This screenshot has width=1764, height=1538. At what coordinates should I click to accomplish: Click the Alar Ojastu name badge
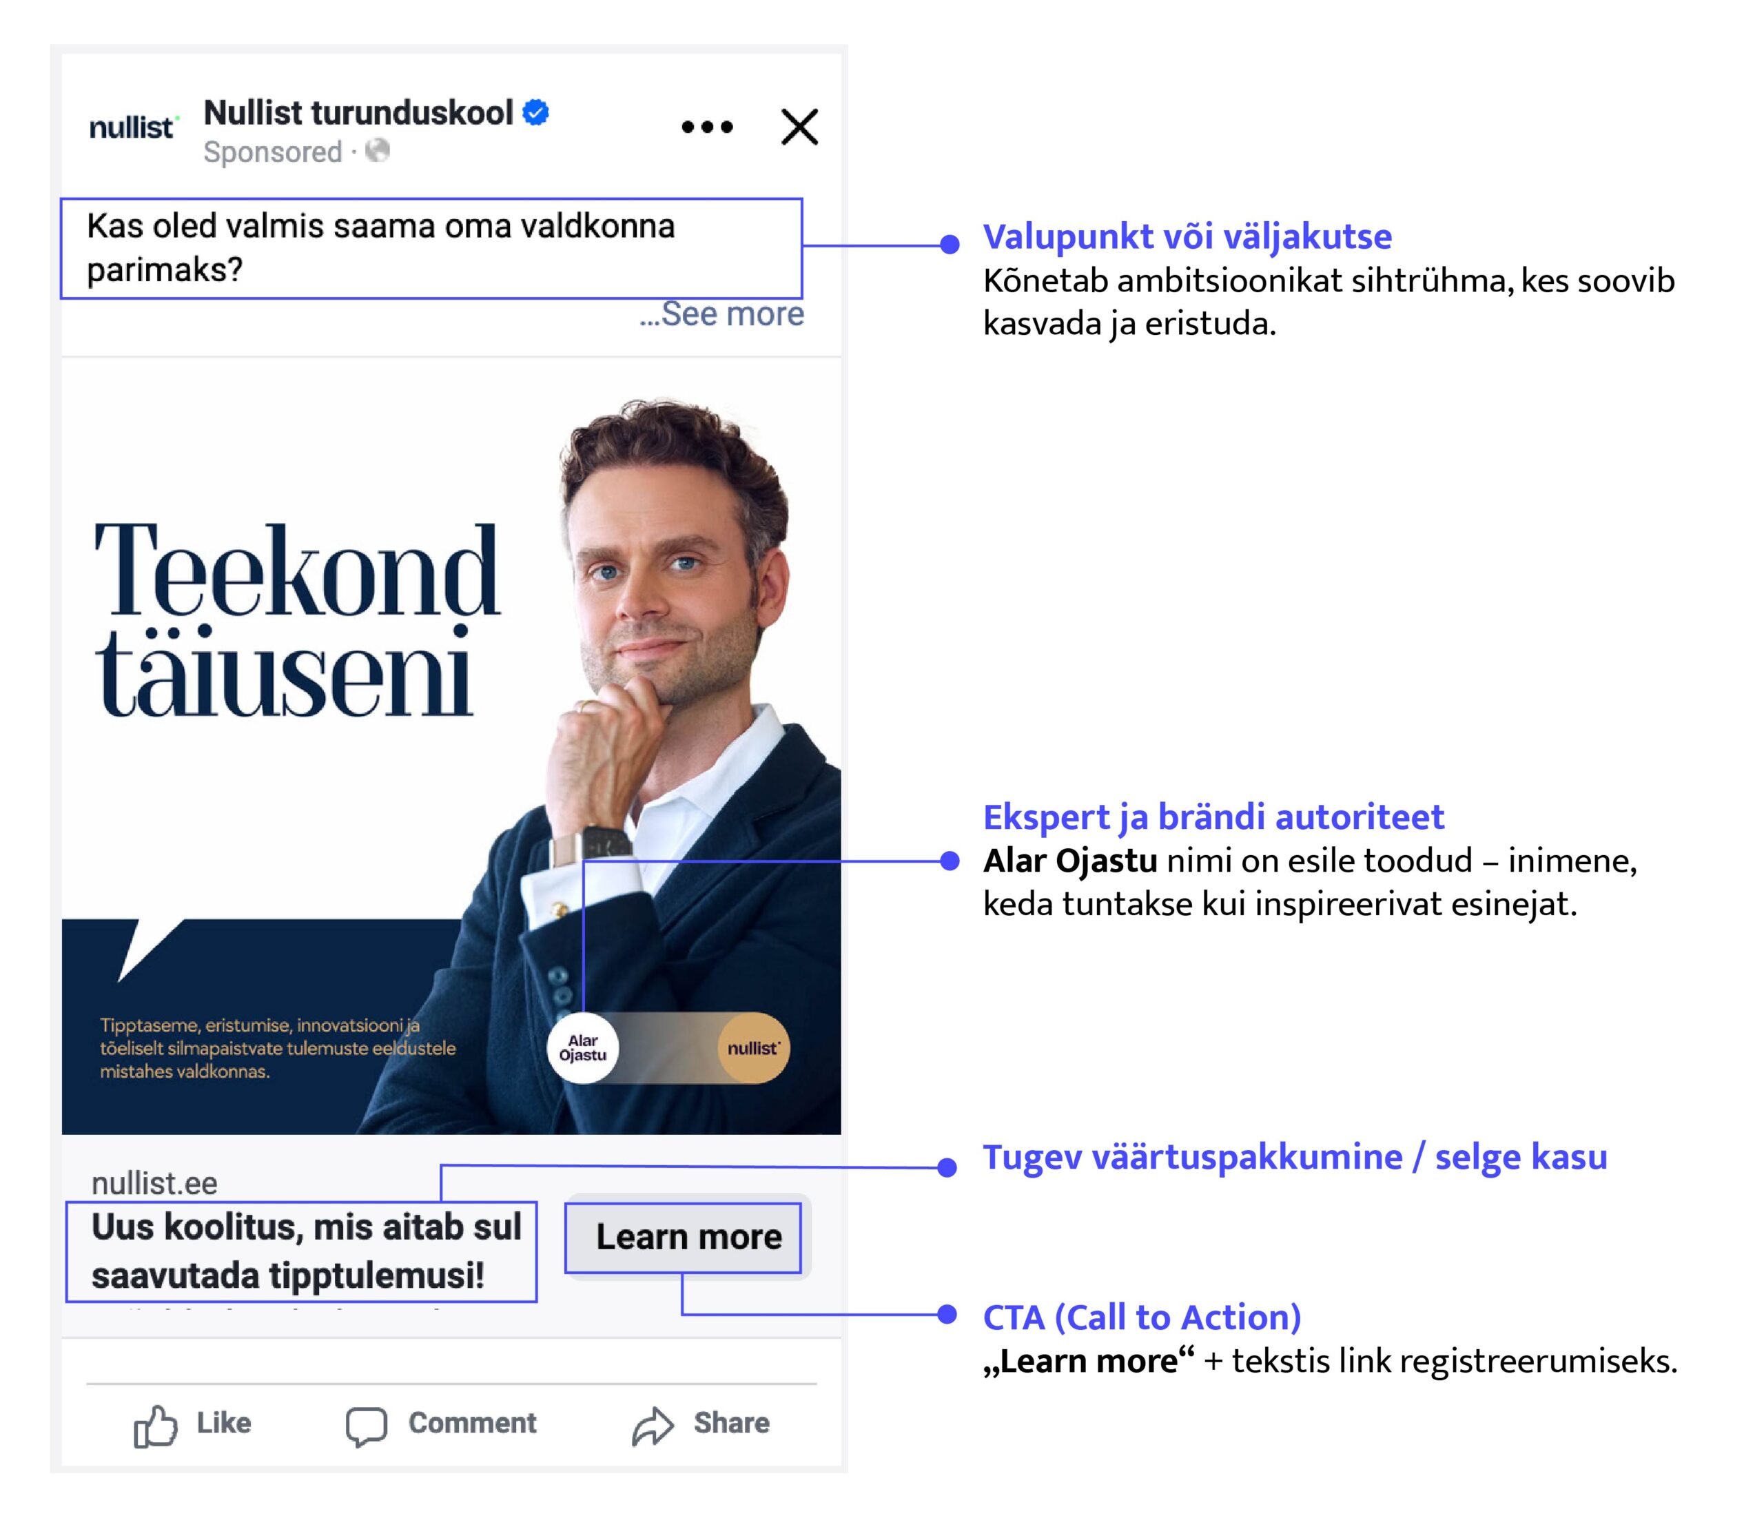point(583,1048)
